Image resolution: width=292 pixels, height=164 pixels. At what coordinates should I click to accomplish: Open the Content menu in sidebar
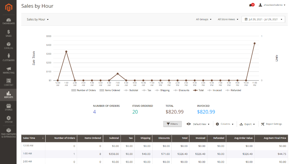coord(8,83)
